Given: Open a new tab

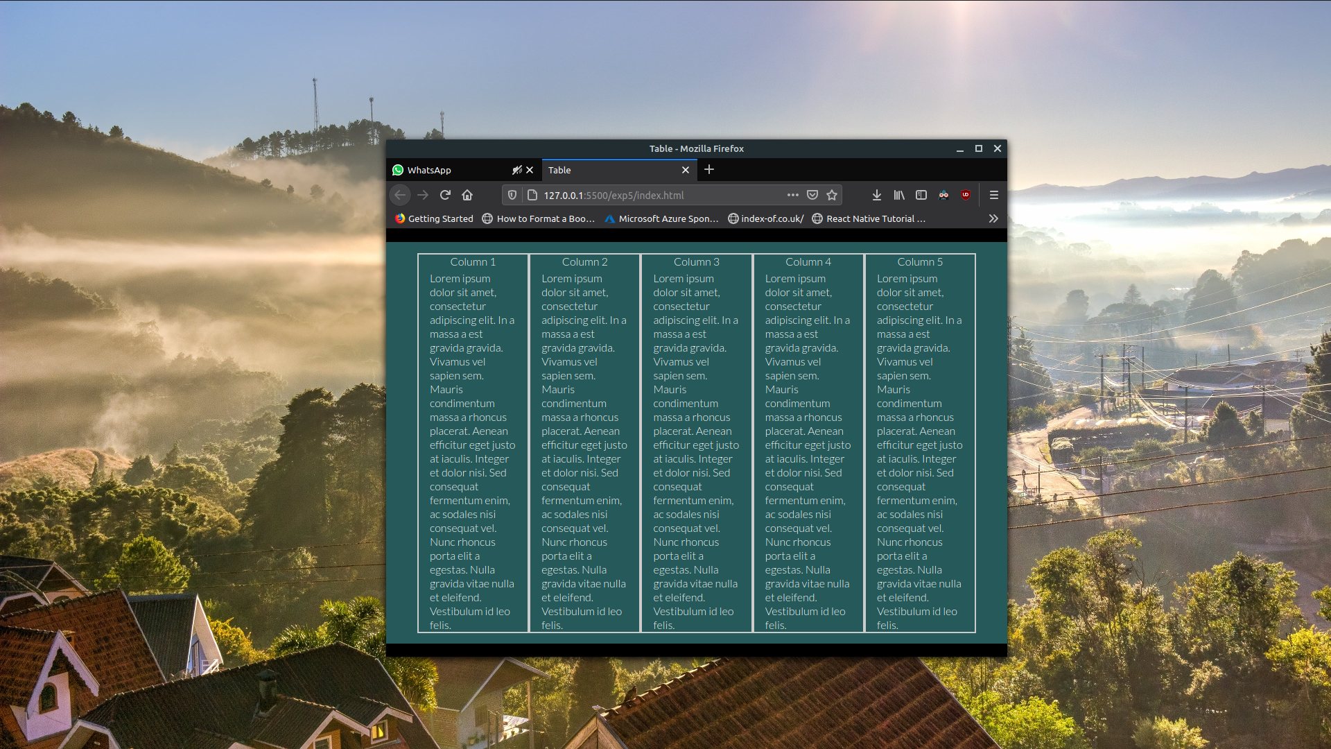Looking at the screenshot, I should click(x=709, y=170).
